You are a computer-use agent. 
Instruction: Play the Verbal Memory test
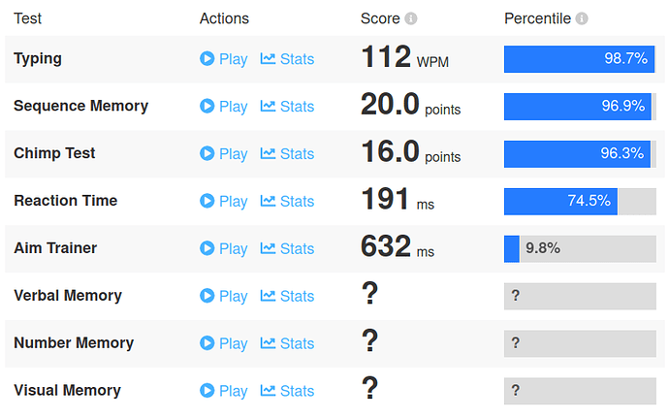(x=224, y=296)
